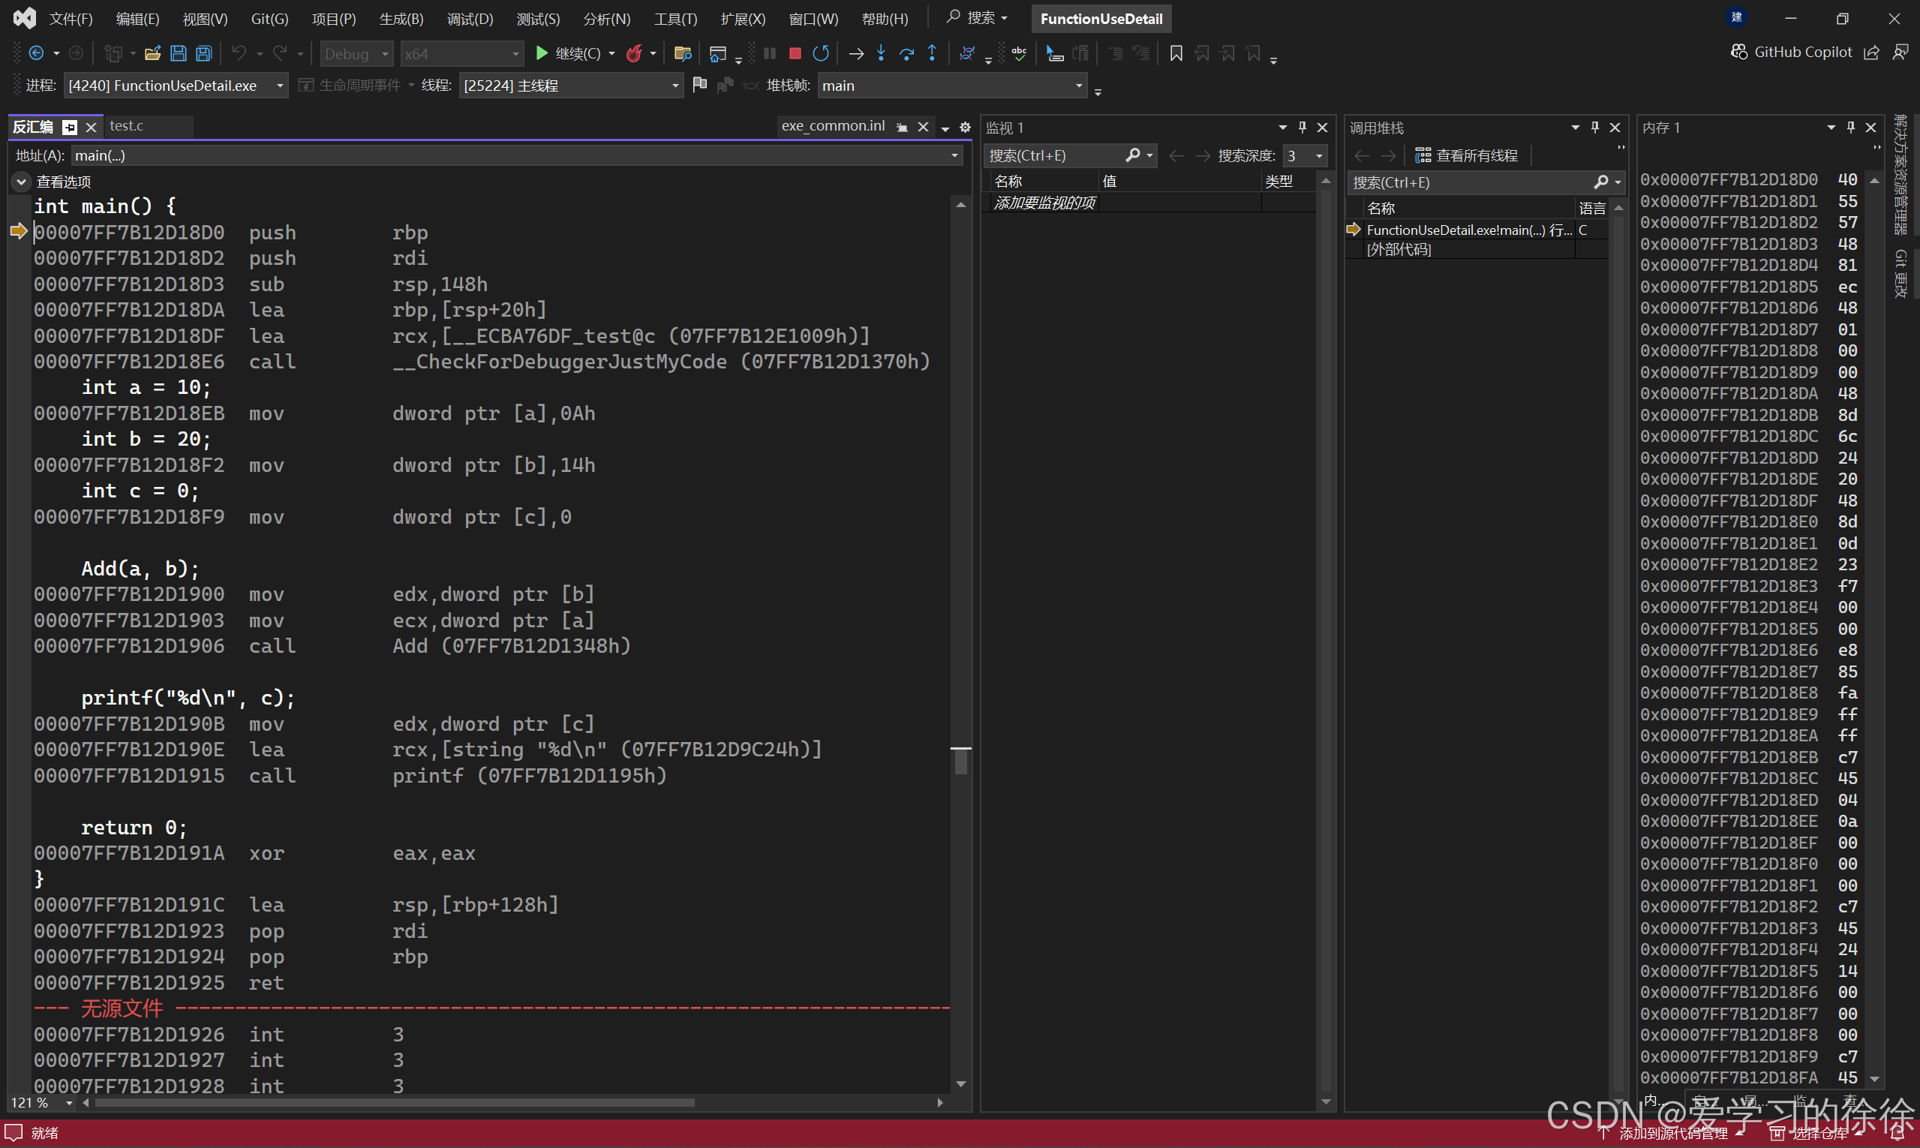
Task: Click the Restart debugging icon
Action: click(x=821, y=53)
